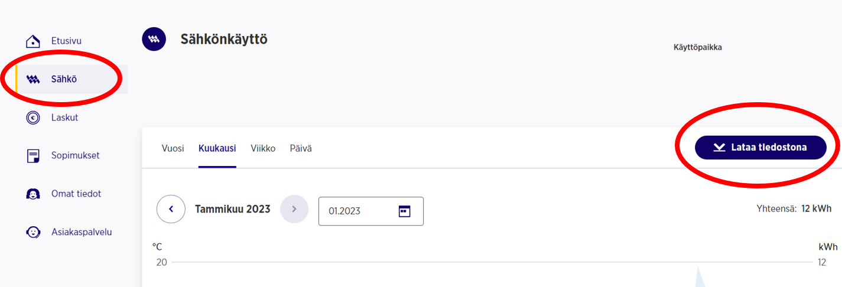Image resolution: width=842 pixels, height=287 pixels.
Task: Open the Käyttöpaikka selector
Action: (x=698, y=47)
